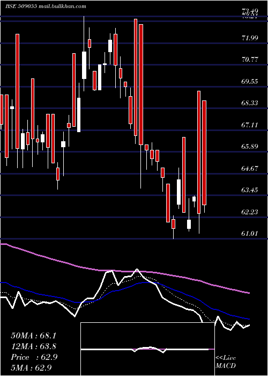268x376 pixels.
Task: Click the 50MA : 68.1 readout
Action: tap(34, 336)
